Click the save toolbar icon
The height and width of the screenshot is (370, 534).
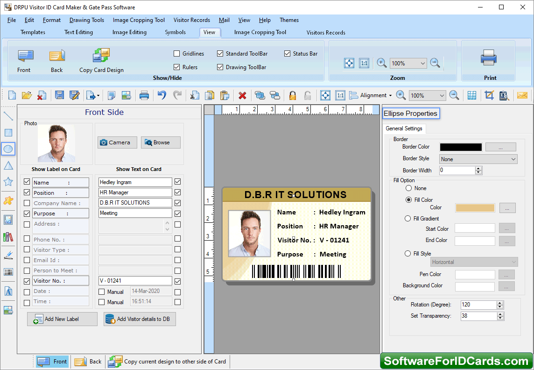tap(60, 95)
